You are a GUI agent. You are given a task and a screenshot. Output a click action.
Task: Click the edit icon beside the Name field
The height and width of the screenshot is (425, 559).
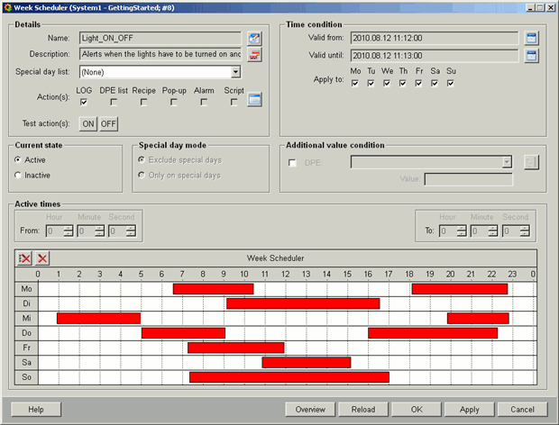point(254,39)
